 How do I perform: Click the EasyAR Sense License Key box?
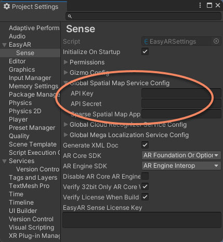coord(142,220)
